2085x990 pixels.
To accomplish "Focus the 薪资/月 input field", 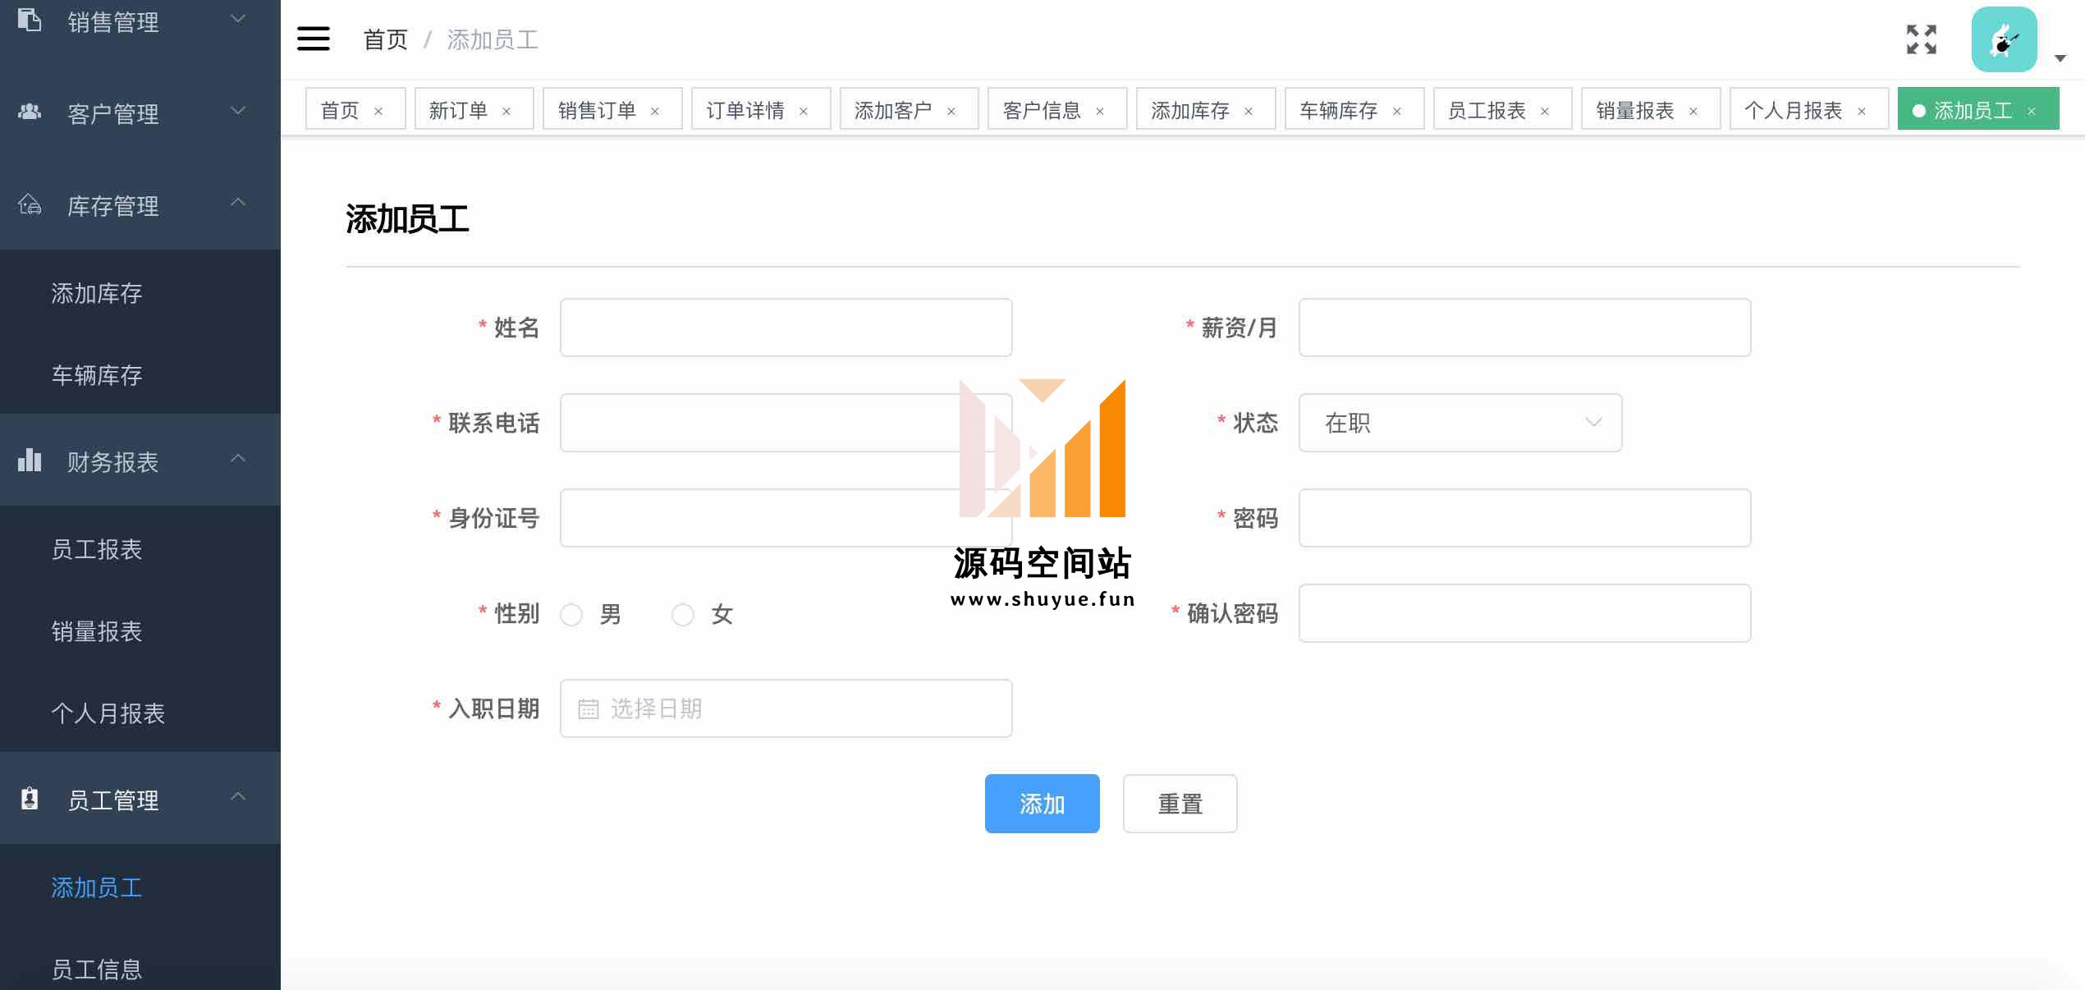I will pyautogui.click(x=1524, y=328).
